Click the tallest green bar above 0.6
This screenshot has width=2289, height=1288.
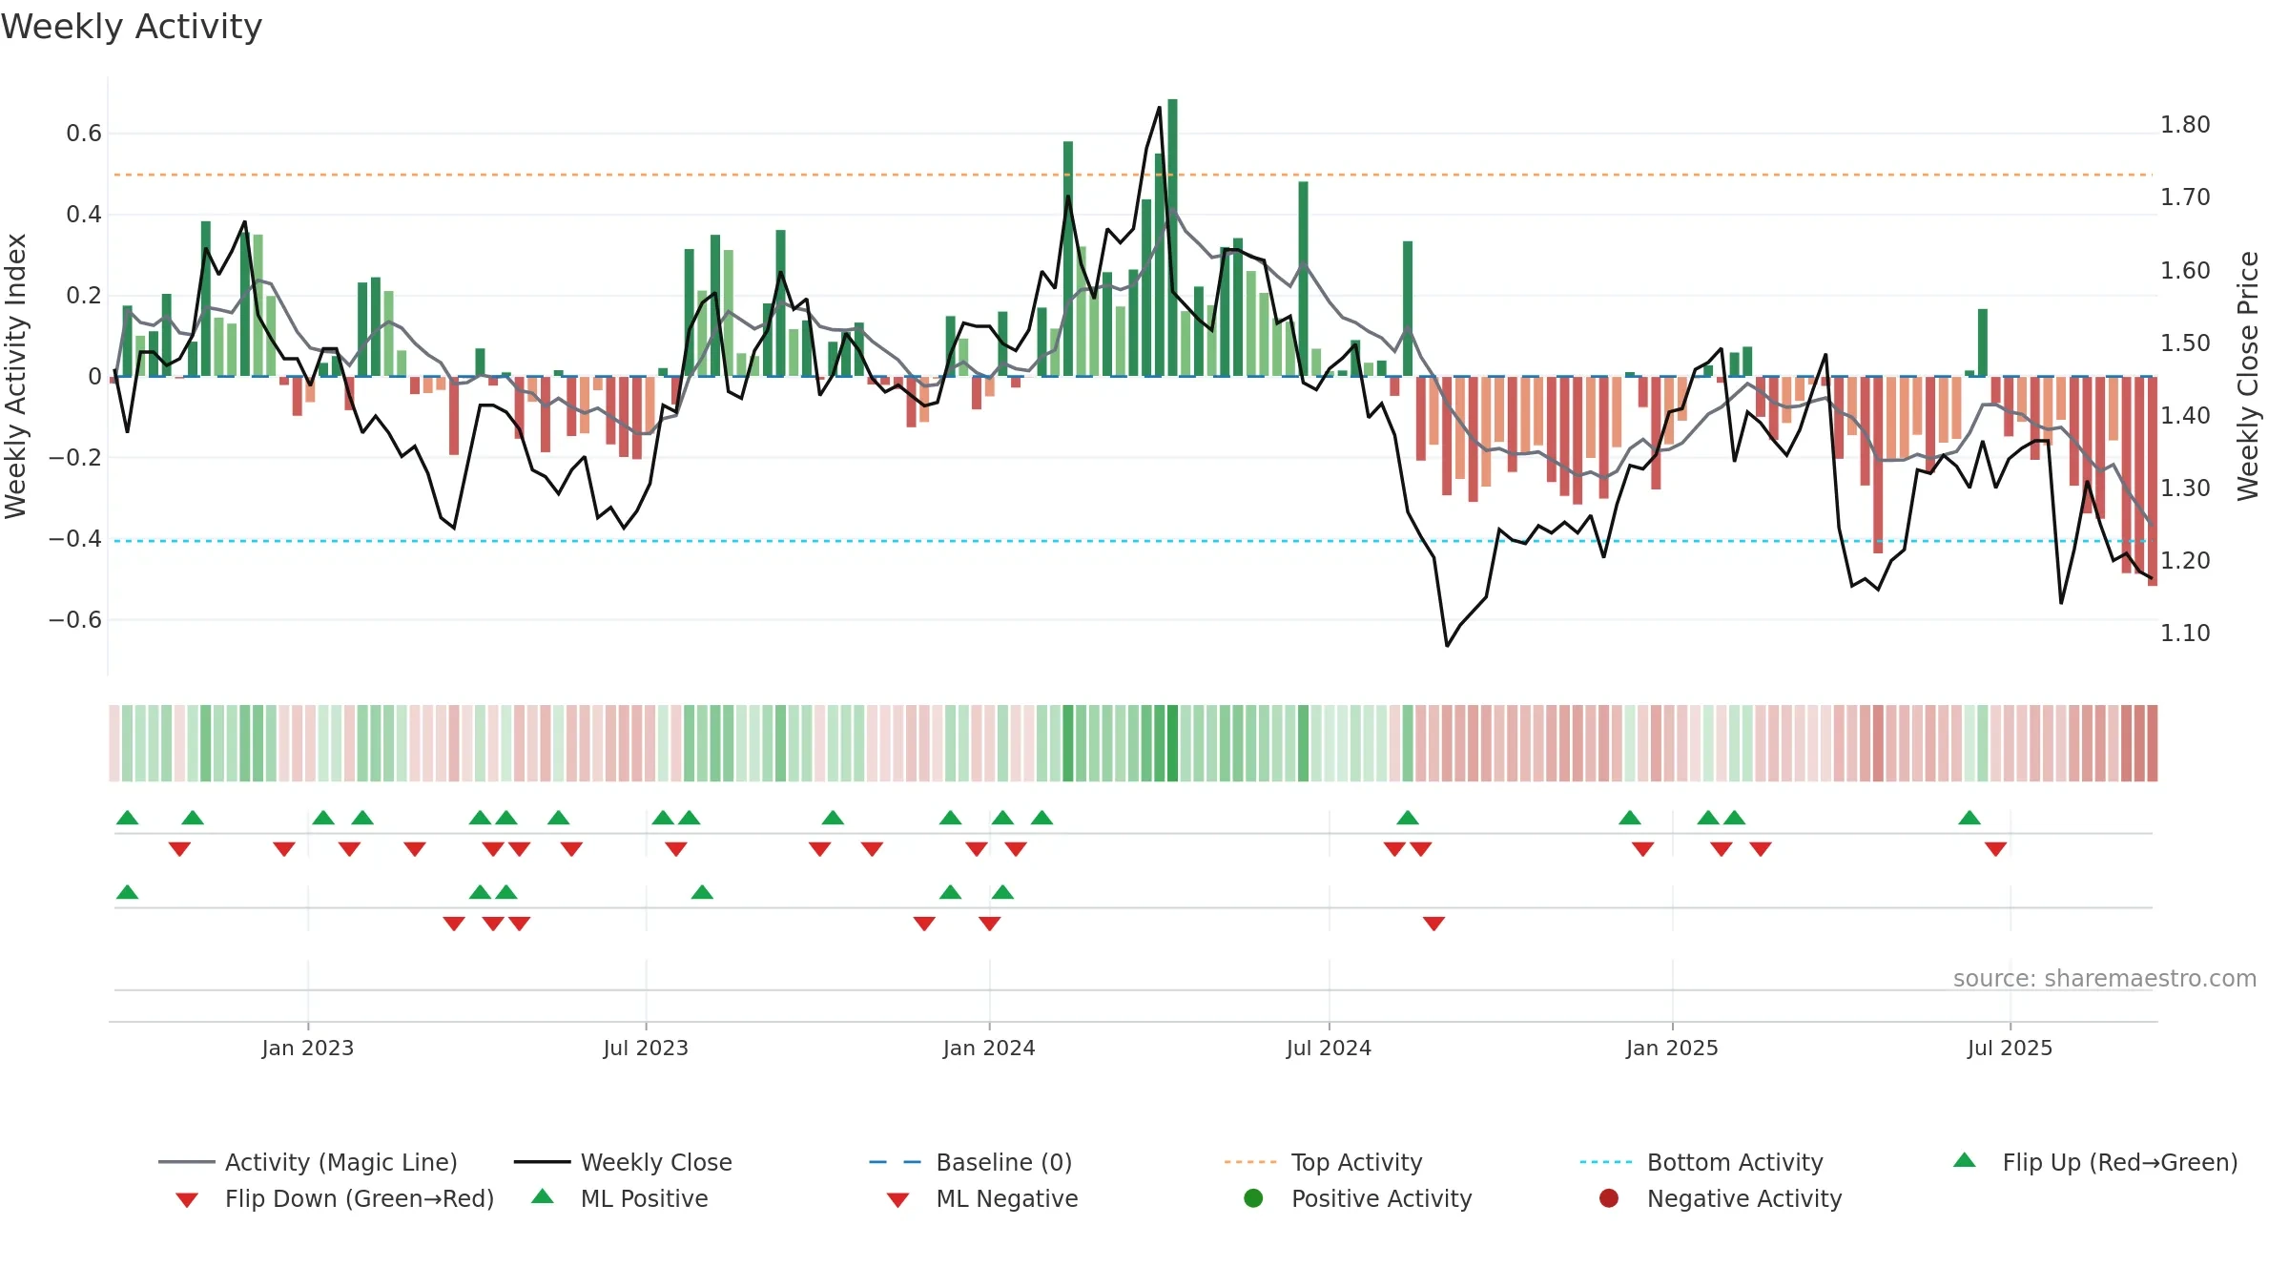click(x=1172, y=238)
